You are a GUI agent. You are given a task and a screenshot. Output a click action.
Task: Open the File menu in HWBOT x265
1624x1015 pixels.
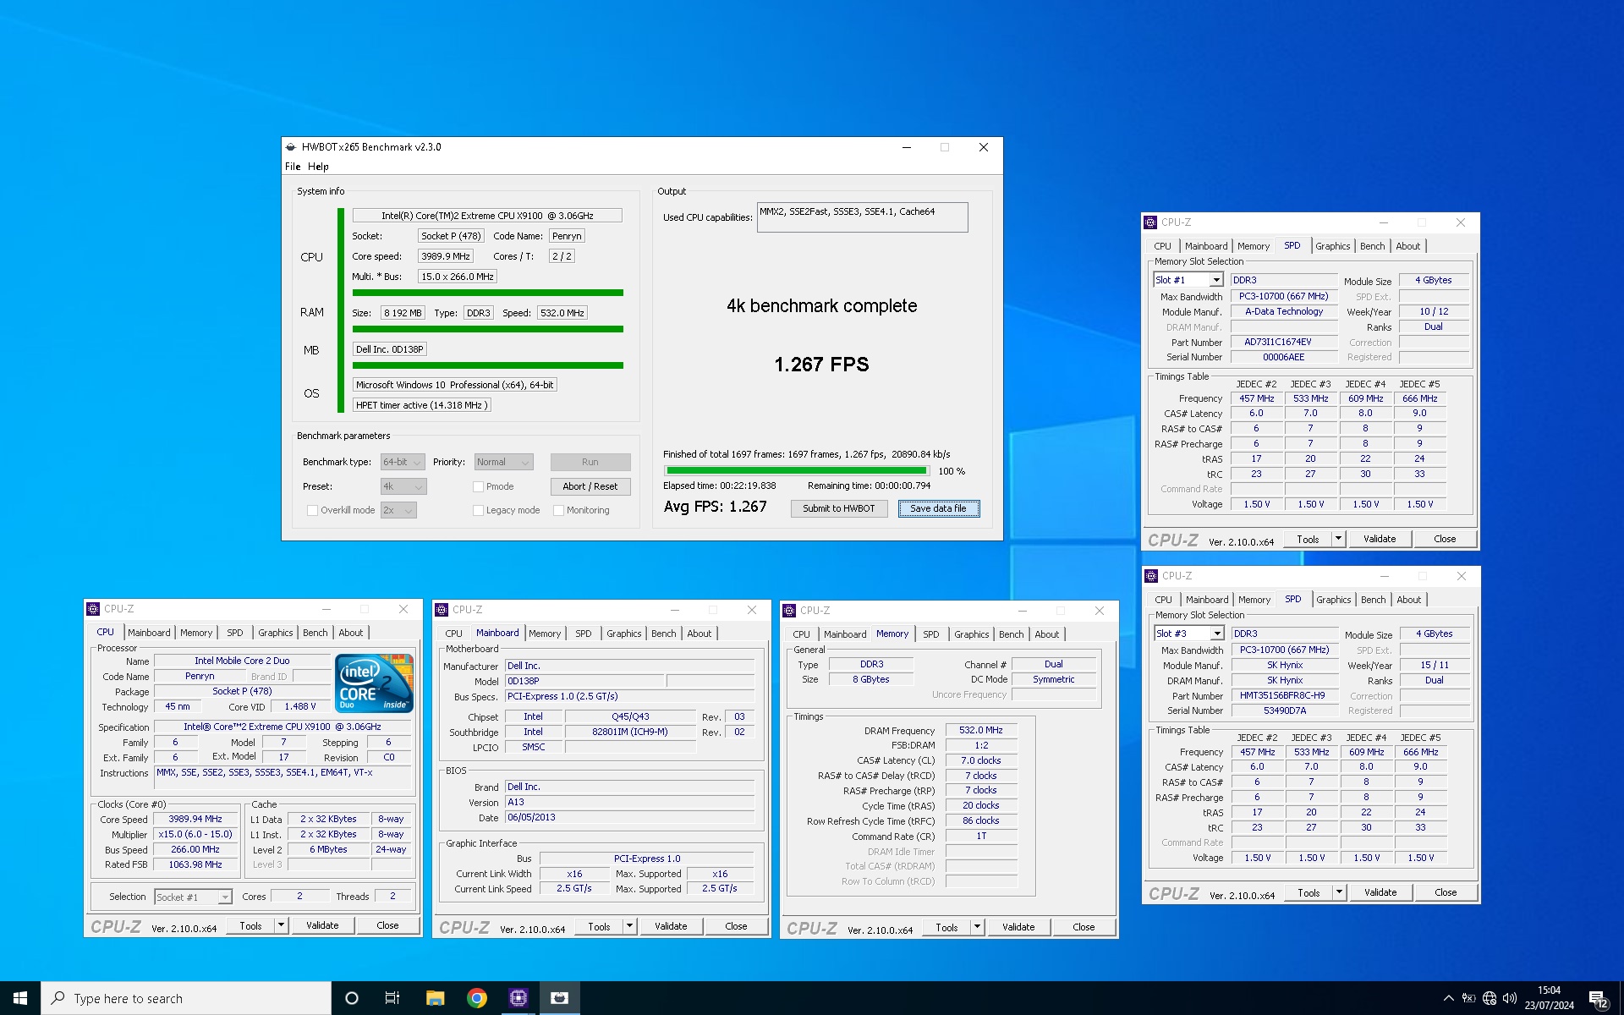[293, 167]
